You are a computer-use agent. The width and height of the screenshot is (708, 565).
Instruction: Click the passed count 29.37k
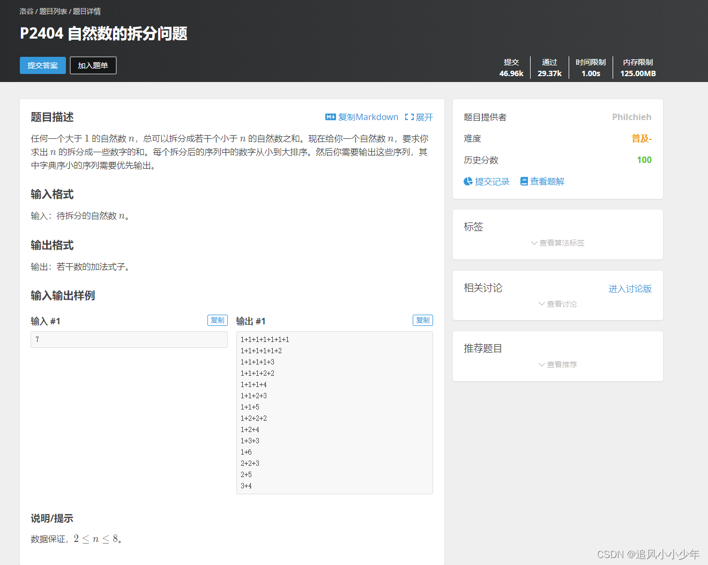click(x=550, y=73)
